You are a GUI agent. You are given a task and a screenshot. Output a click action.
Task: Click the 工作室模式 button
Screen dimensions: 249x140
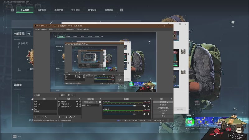[163, 110]
